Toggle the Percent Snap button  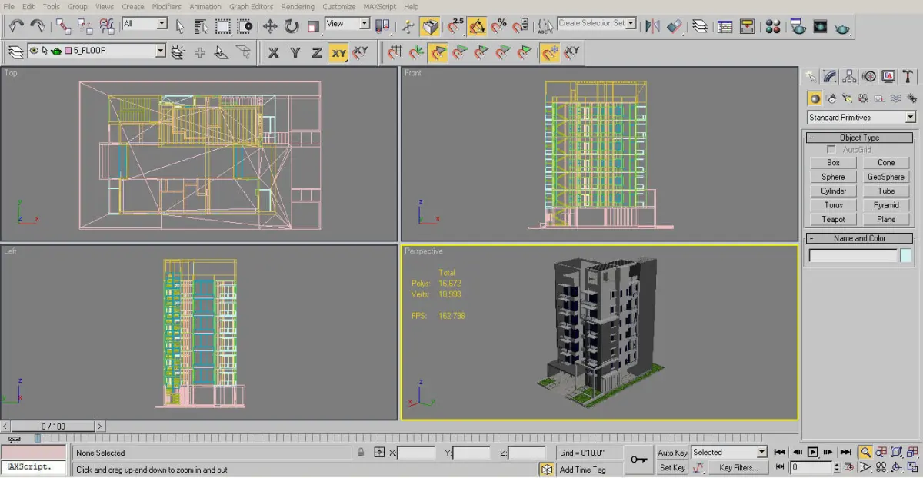point(498,26)
